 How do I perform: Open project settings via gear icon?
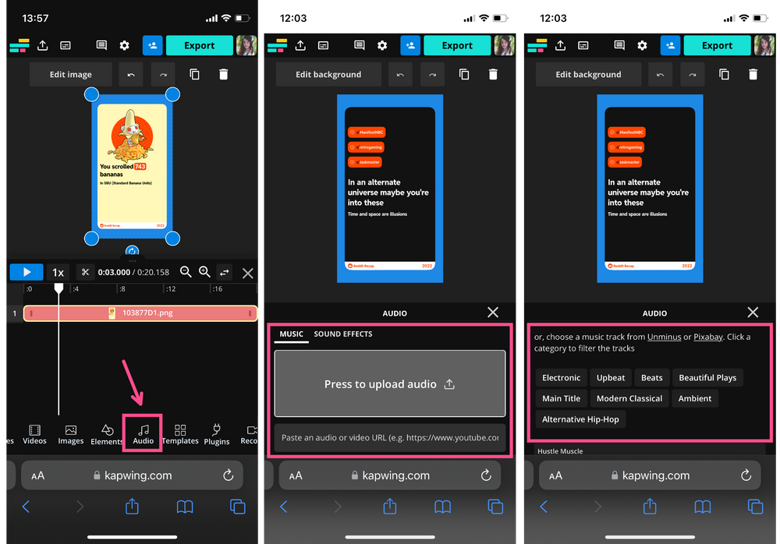pyautogui.click(x=124, y=45)
